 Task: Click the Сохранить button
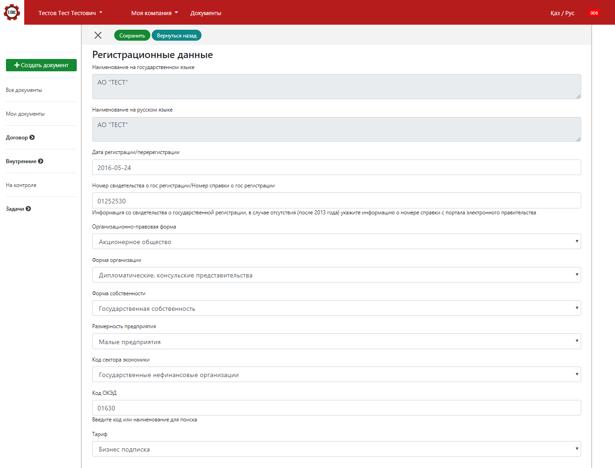pyautogui.click(x=132, y=36)
